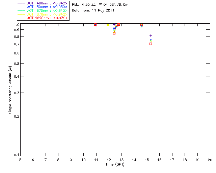Click y-axis tick label 0.6
216x173 pixels.
17,53
